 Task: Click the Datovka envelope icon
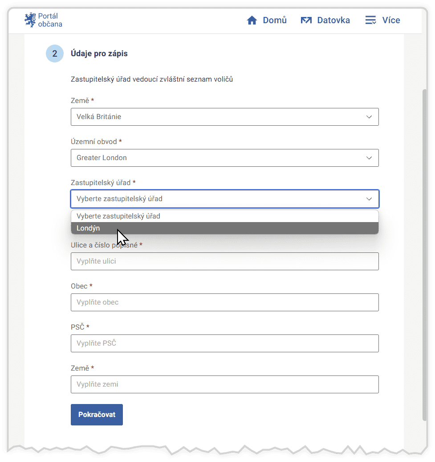tap(306, 21)
